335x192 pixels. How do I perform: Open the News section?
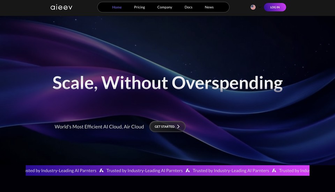coord(209,7)
